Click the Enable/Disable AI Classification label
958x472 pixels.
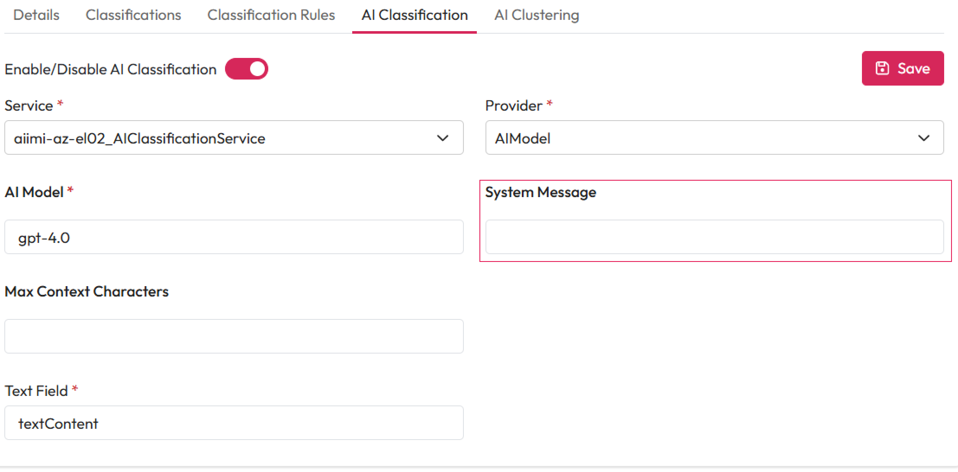(110, 70)
